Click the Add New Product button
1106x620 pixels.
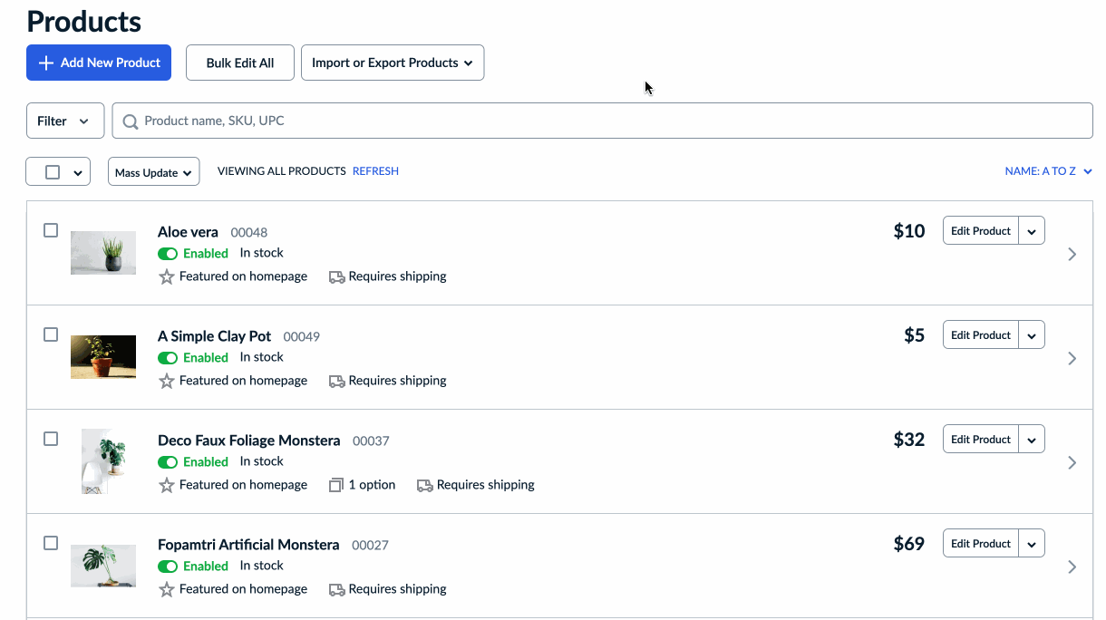point(99,63)
